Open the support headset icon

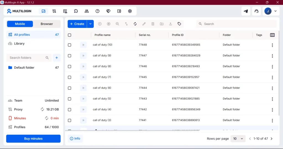256,11
